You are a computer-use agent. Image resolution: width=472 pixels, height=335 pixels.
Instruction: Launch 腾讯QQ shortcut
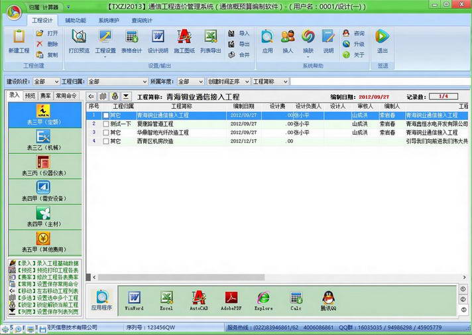pos(328,297)
